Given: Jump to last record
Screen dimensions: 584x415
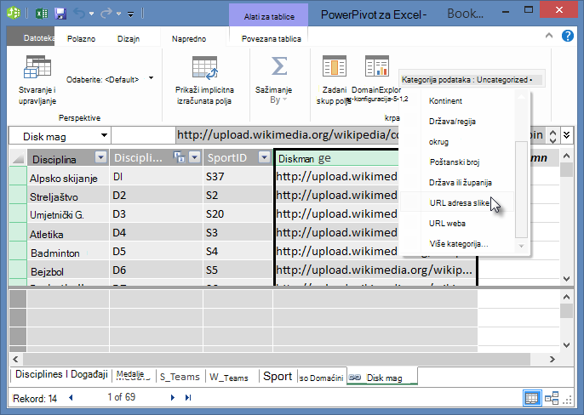Looking at the screenshot, I should (188, 397).
